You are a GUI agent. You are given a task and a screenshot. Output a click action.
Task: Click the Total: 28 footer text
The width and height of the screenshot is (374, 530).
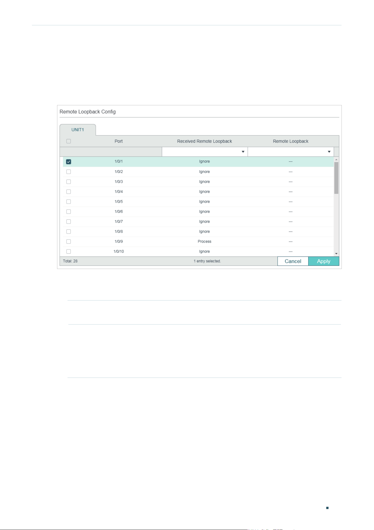70,261
